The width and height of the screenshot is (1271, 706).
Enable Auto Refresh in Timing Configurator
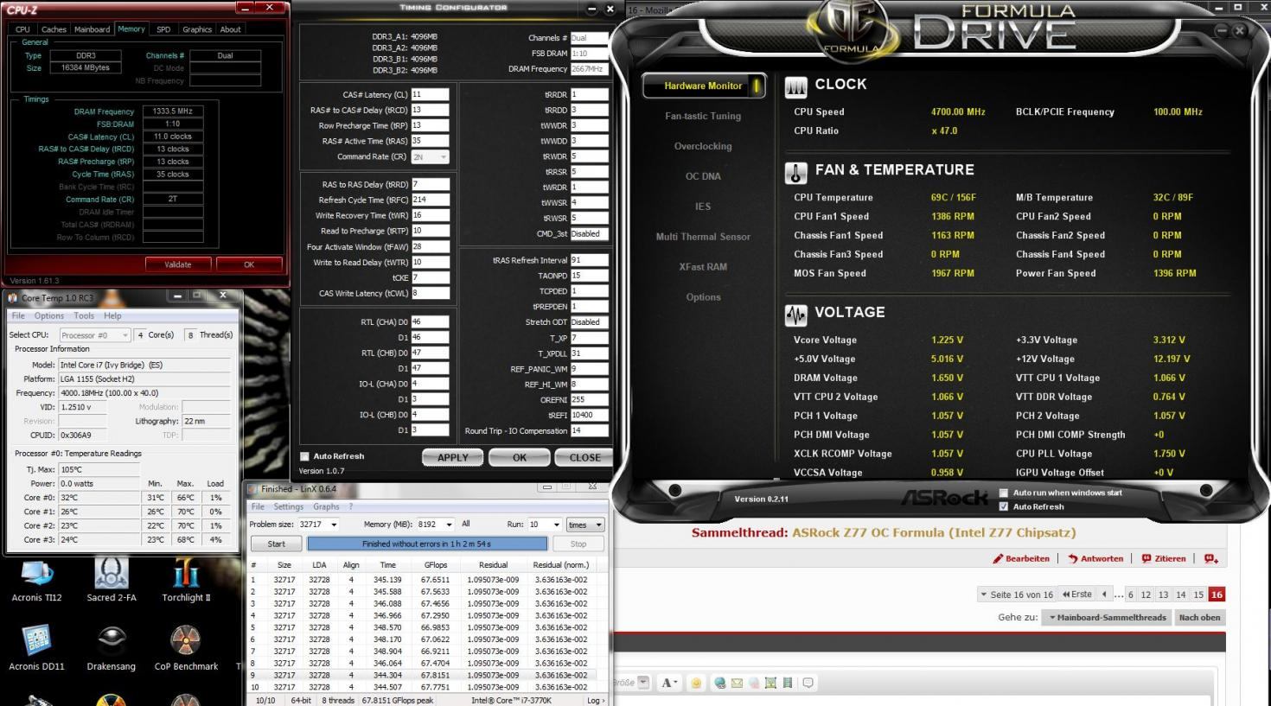pyautogui.click(x=304, y=456)
